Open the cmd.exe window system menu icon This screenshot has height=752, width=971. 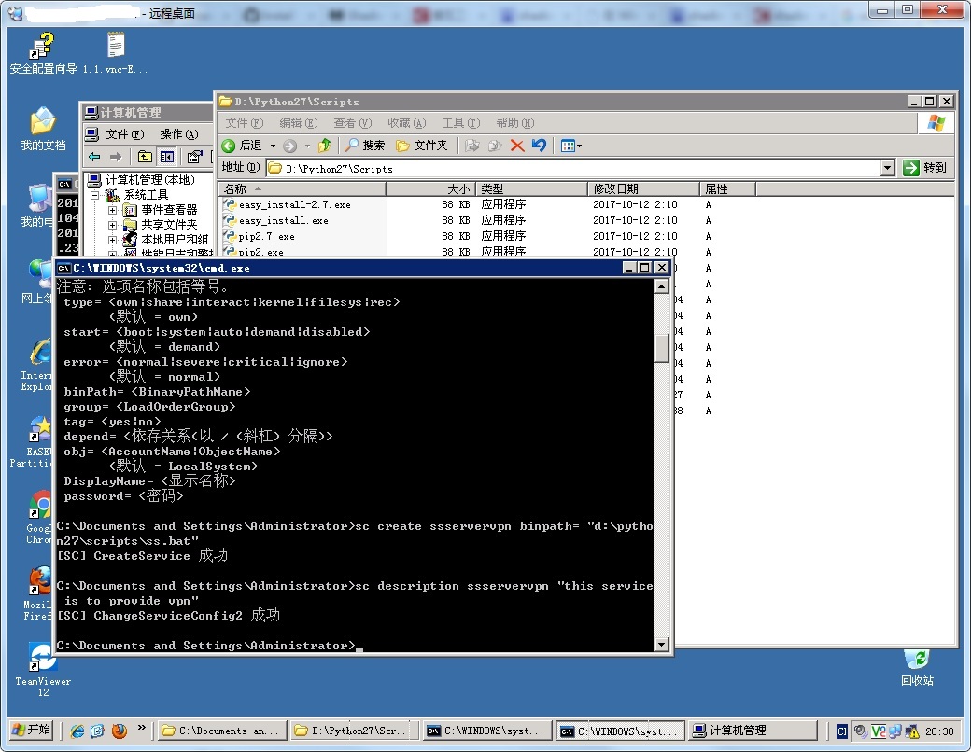click(63, 268)
